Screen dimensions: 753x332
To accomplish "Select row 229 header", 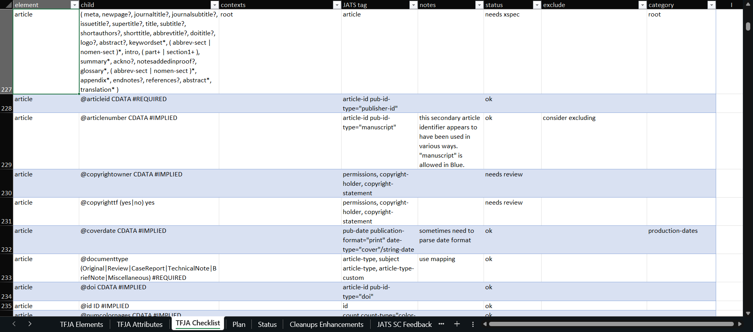I will [6, 141].
